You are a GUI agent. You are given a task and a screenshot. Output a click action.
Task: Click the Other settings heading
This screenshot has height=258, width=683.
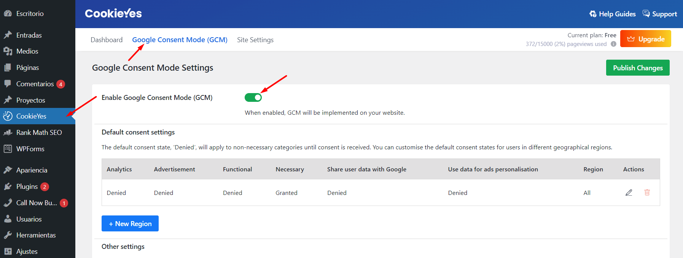click(123, 246)
